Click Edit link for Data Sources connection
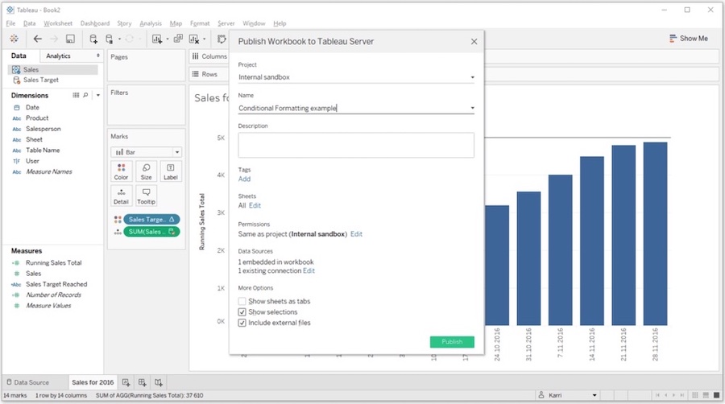 pos(309,270)
